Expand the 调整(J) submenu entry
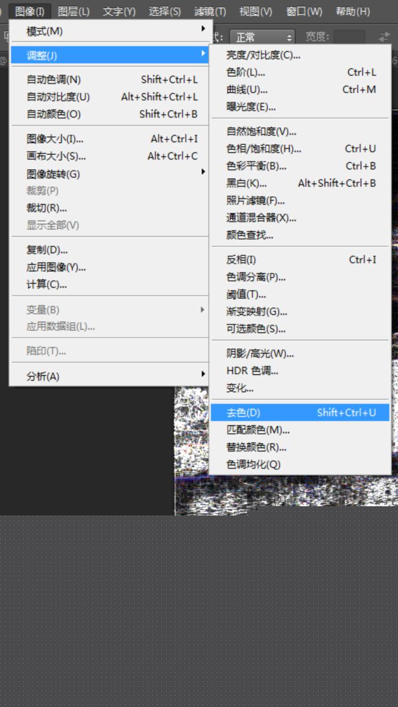 tap(110, 55)
